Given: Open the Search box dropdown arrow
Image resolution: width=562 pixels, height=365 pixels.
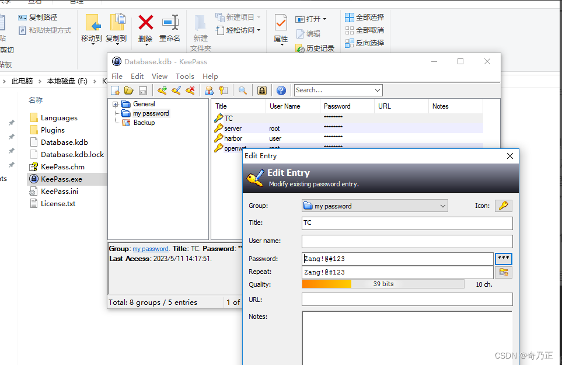Looking at the screenshot, I should (x=378, y=91).
